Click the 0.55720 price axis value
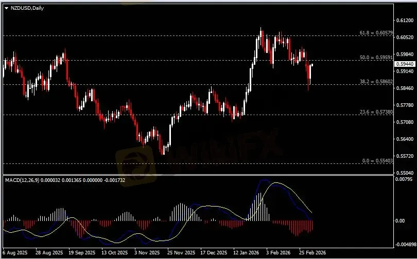The height and width of the screenshot is (259, 417). coord(405,156)
